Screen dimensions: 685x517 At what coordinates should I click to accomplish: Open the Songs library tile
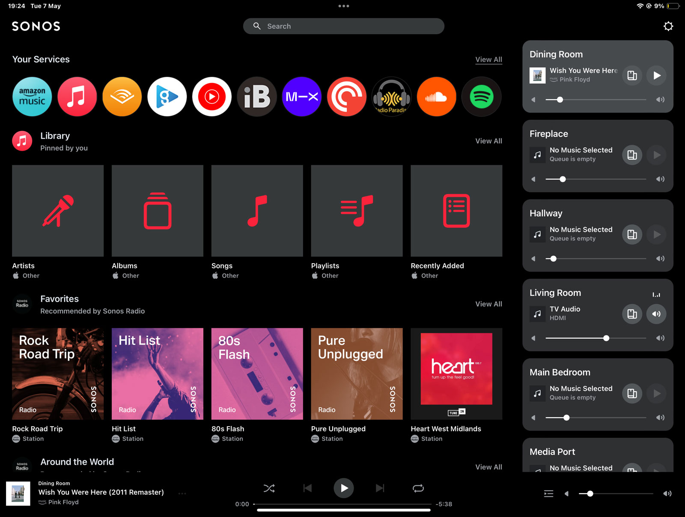pyautogui.click(x=257, y=211)
